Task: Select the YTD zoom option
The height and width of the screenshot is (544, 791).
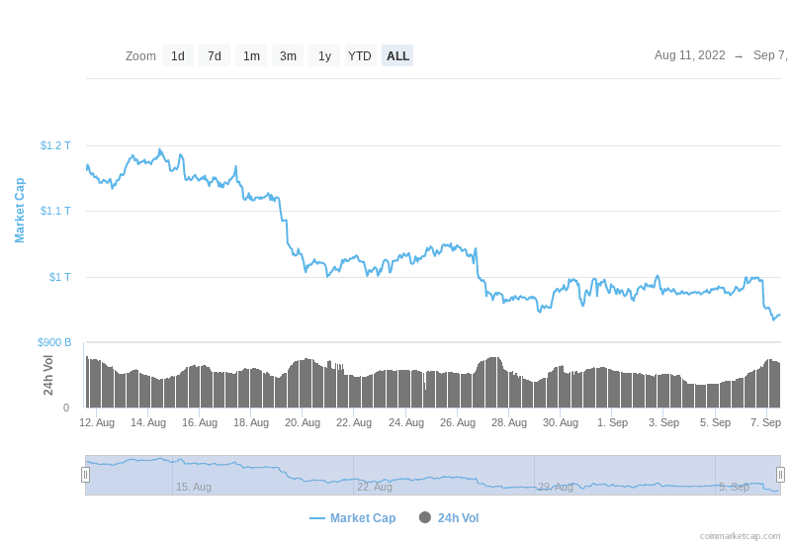Action: [360, 56]
